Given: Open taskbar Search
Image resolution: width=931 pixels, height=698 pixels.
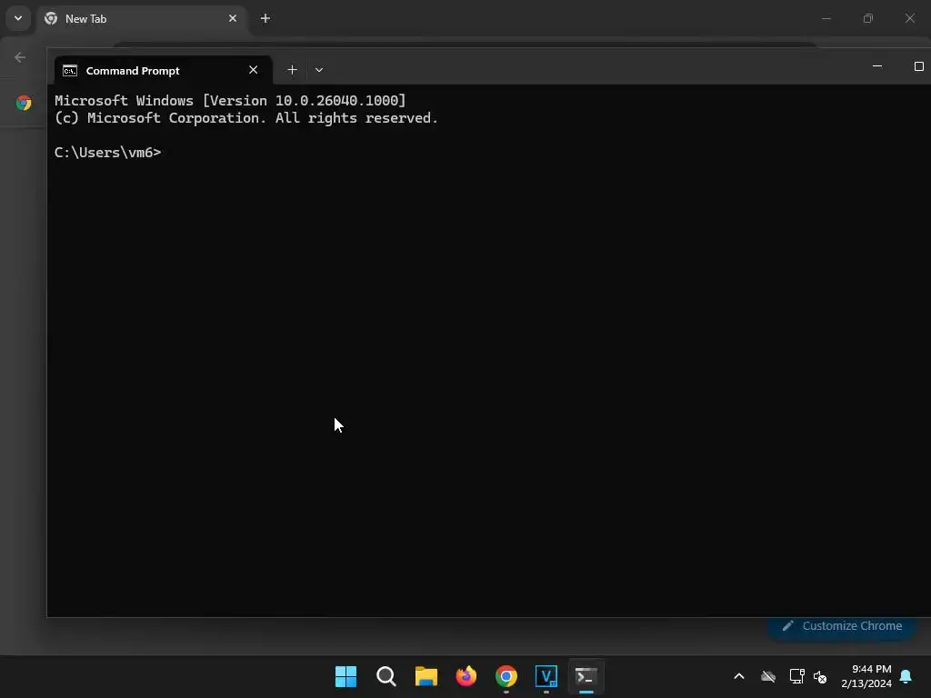Looking at the screenshot, I should pos(385,676).
